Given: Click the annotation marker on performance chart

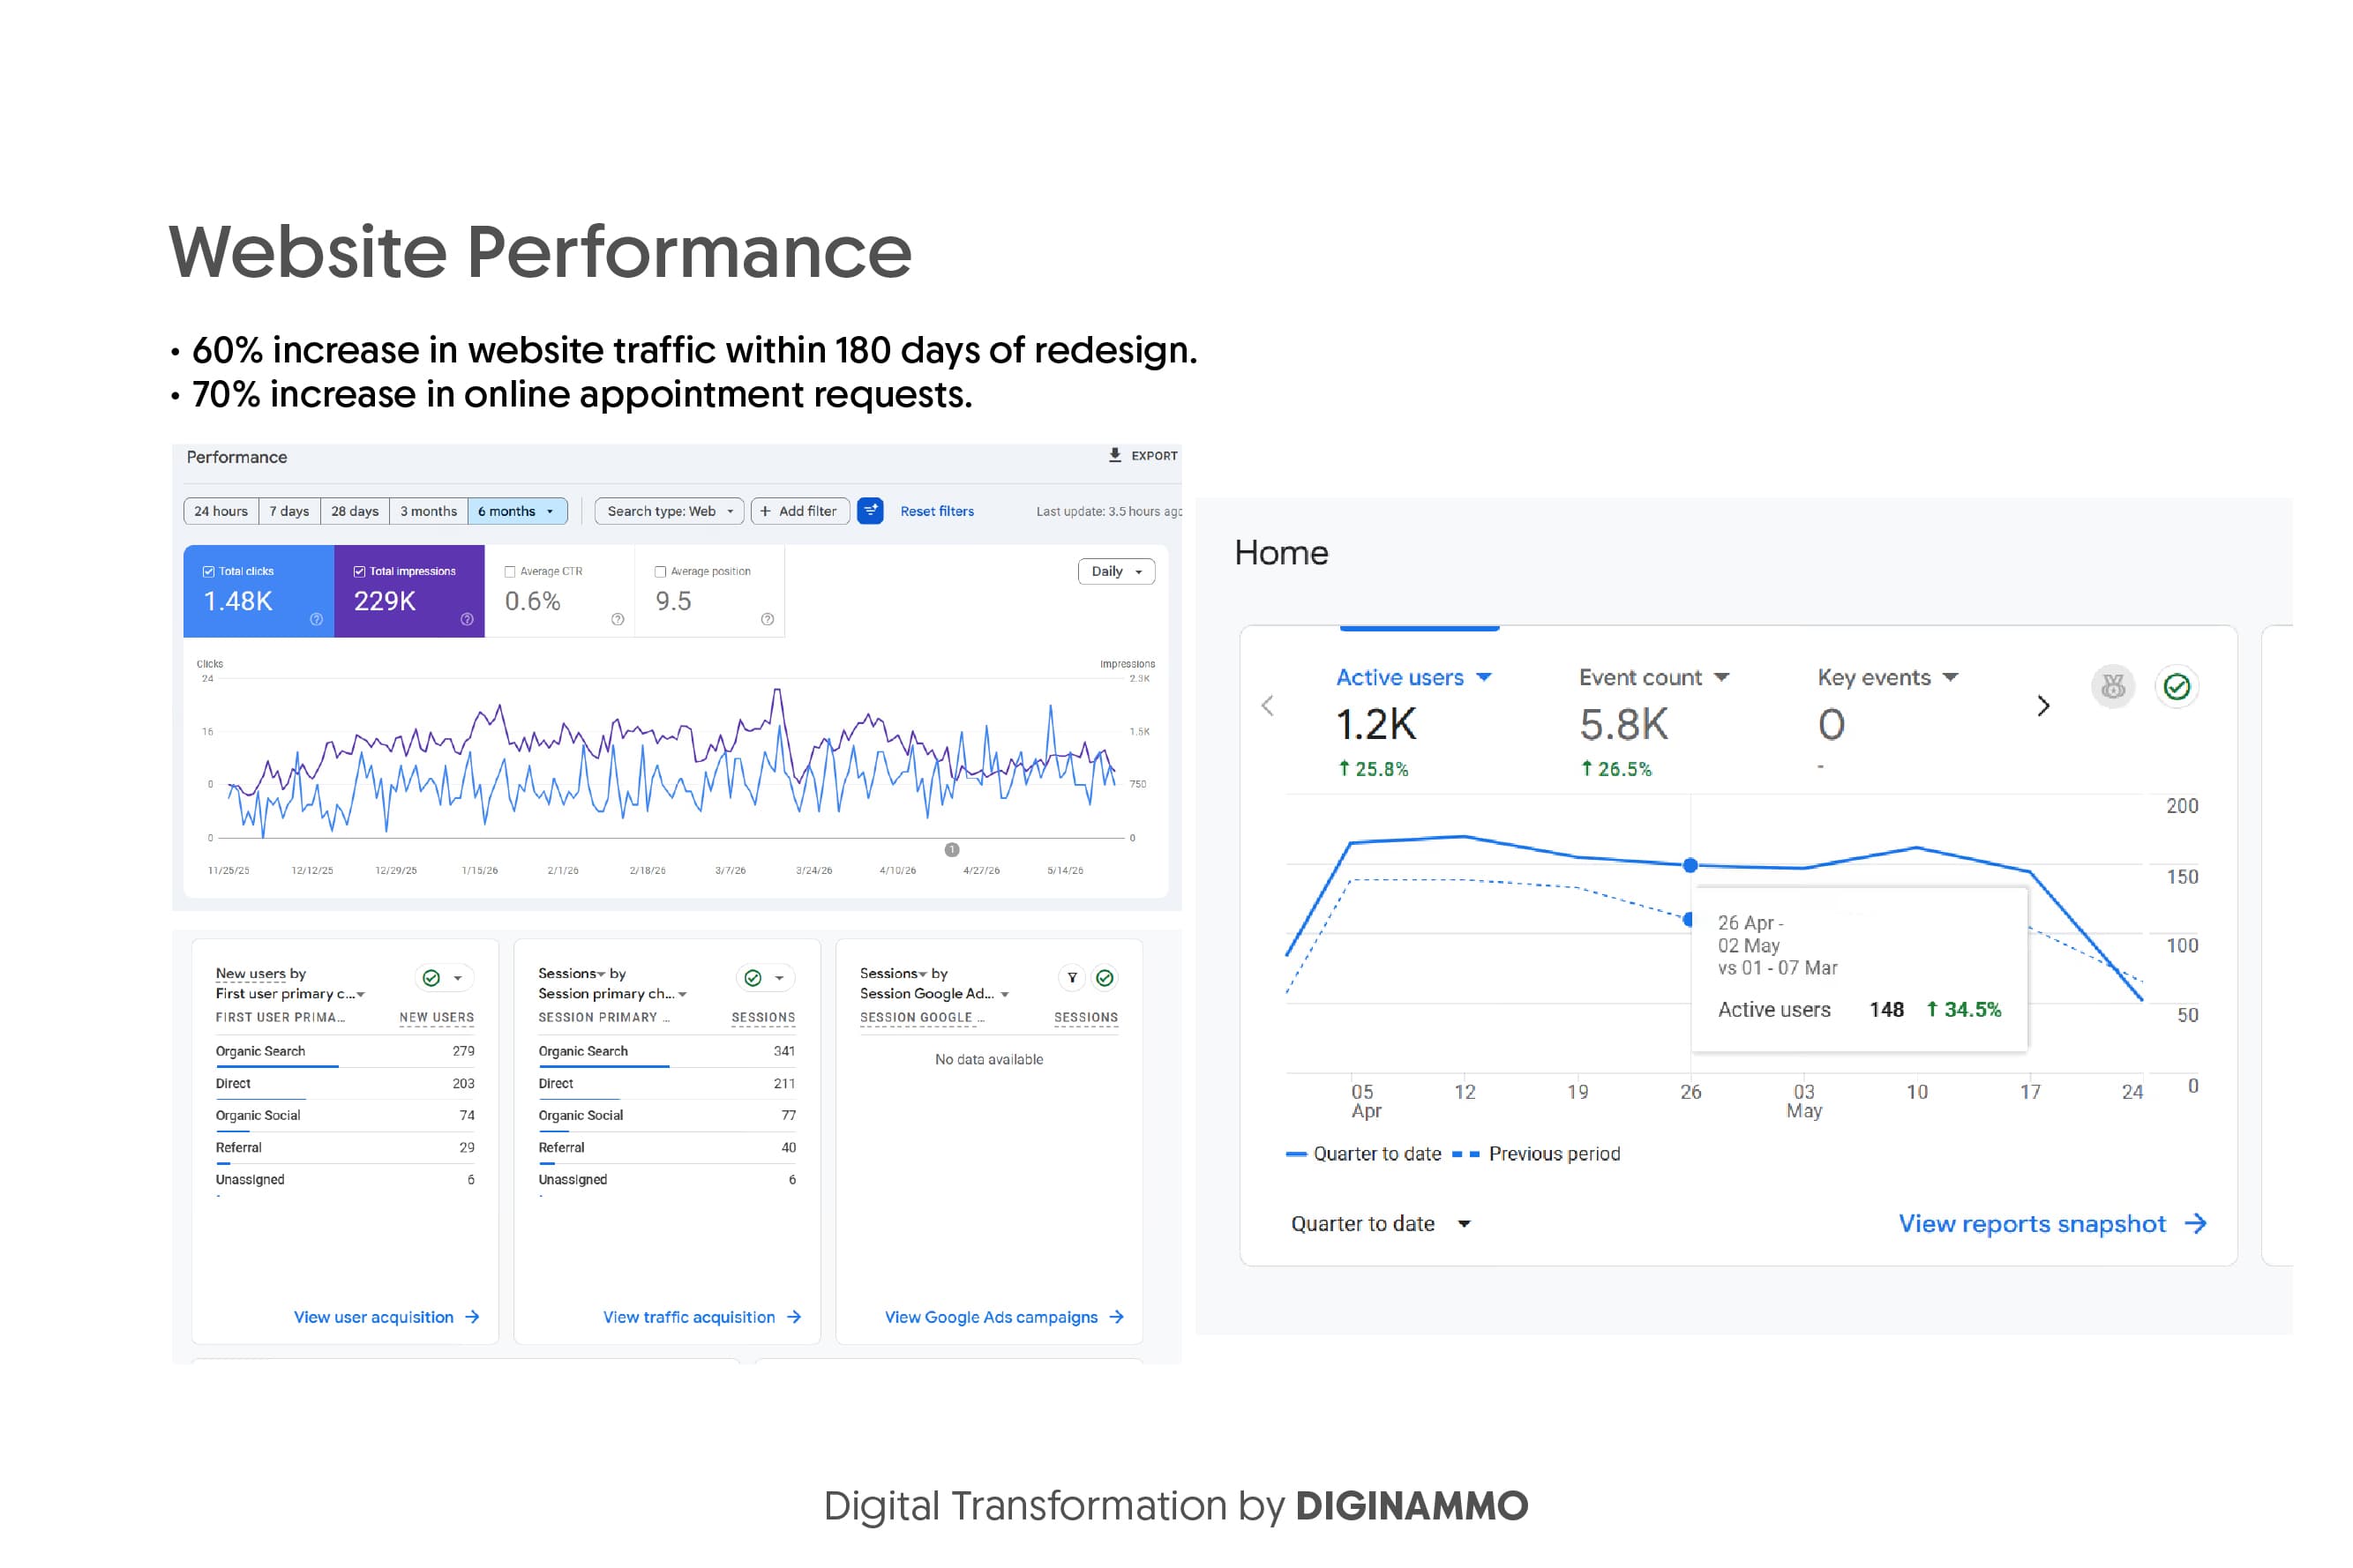Looking at the screenshot, I should (953, 850).
